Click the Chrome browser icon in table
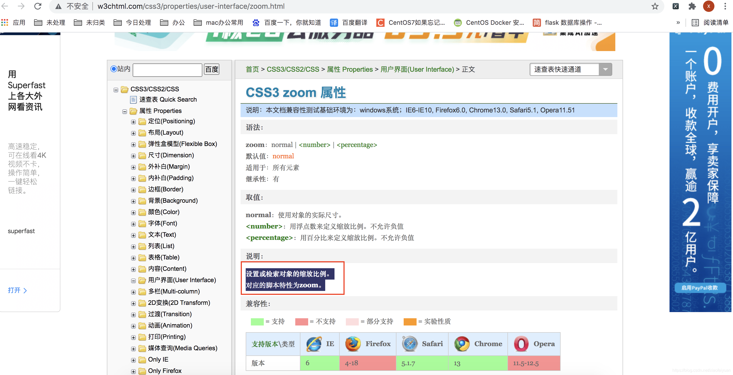733x375 pixels. point(461,344)
